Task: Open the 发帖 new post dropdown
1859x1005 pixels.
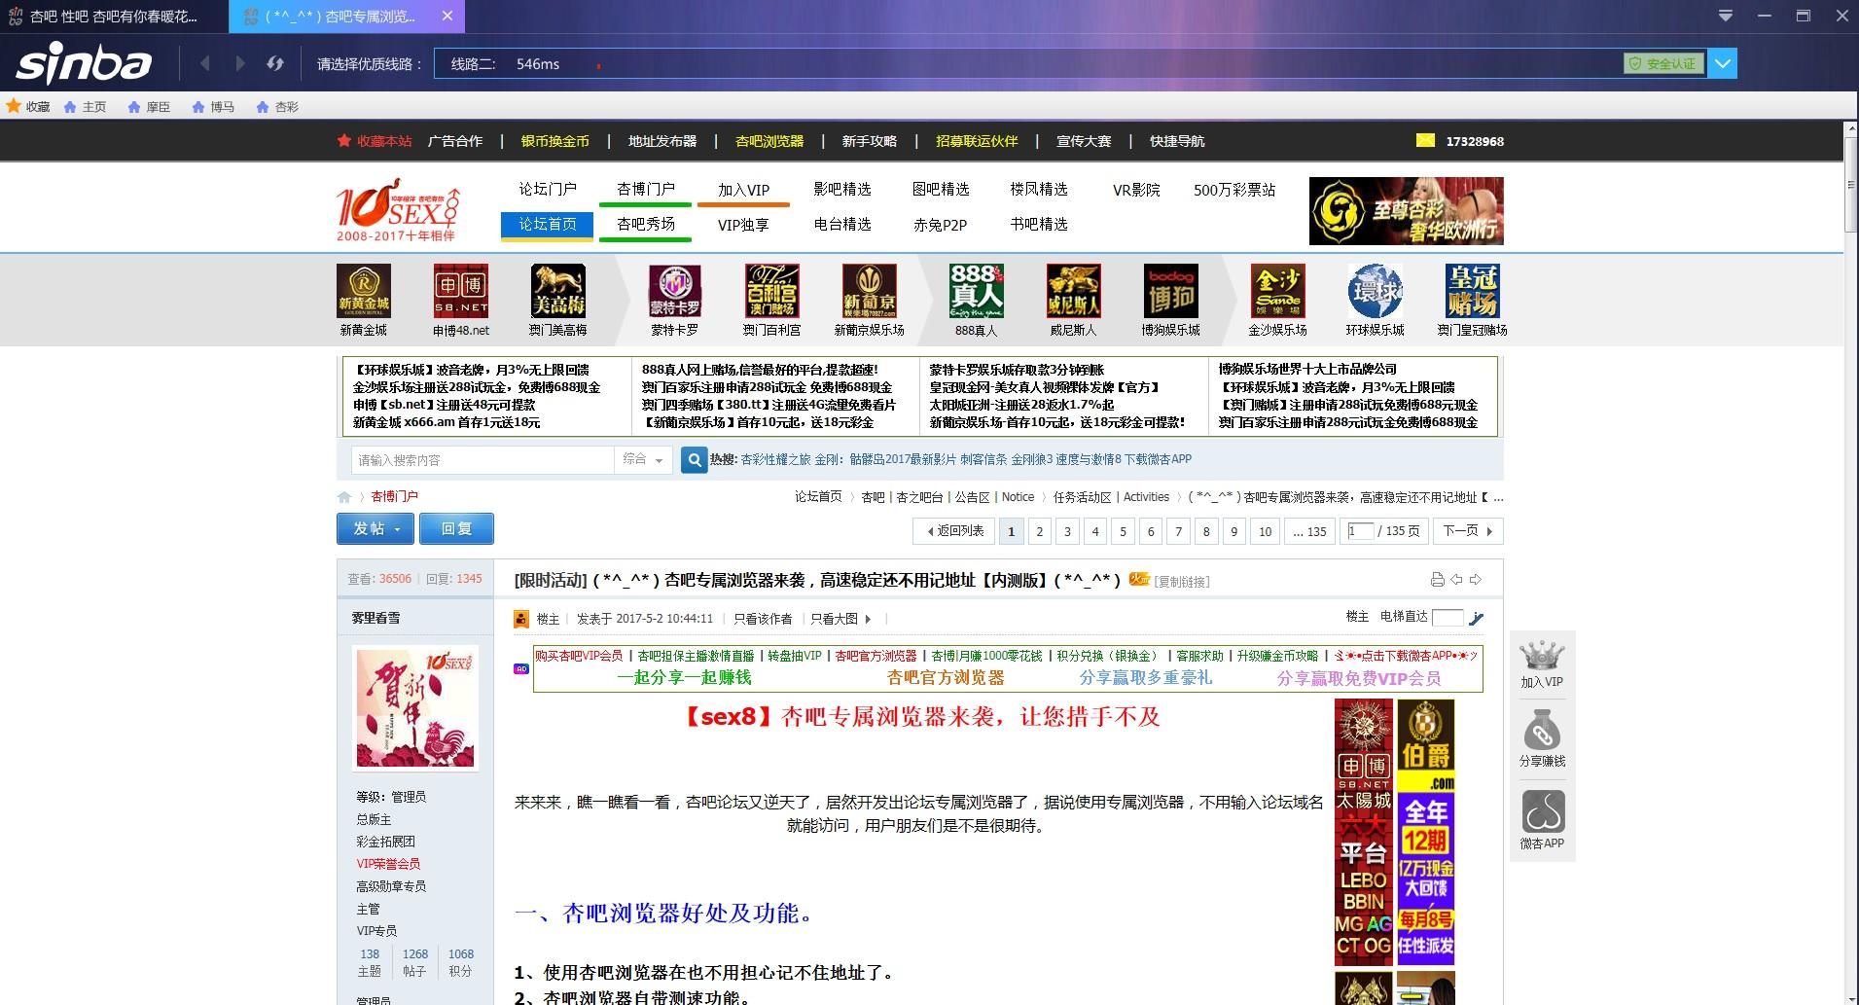Action: pos(375,528)
